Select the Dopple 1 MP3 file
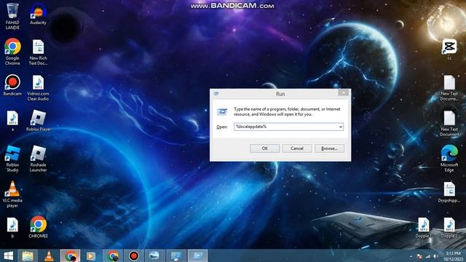466x262 pixels. pos(424,228)
